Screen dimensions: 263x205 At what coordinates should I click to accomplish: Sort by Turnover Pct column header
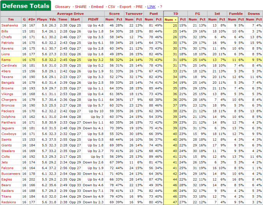(139, 20)
